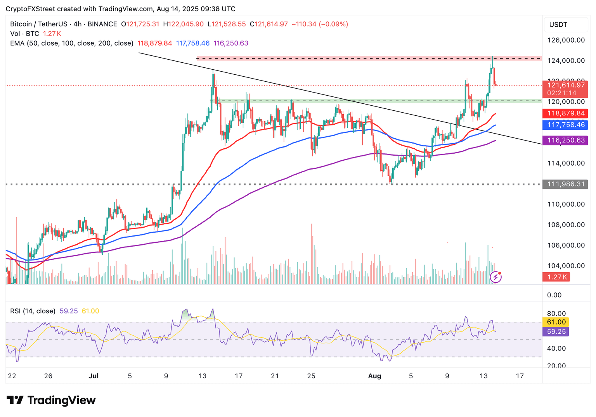Screen dimensions: 596x417
Task: Select the Bitcoin / TetherUS symbol title
Action: 63,24
